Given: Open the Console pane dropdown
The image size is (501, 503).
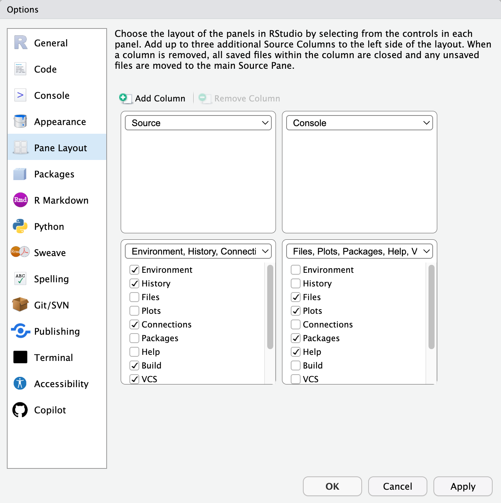Looking at the screenshot, I should click(x=359, y=123).
